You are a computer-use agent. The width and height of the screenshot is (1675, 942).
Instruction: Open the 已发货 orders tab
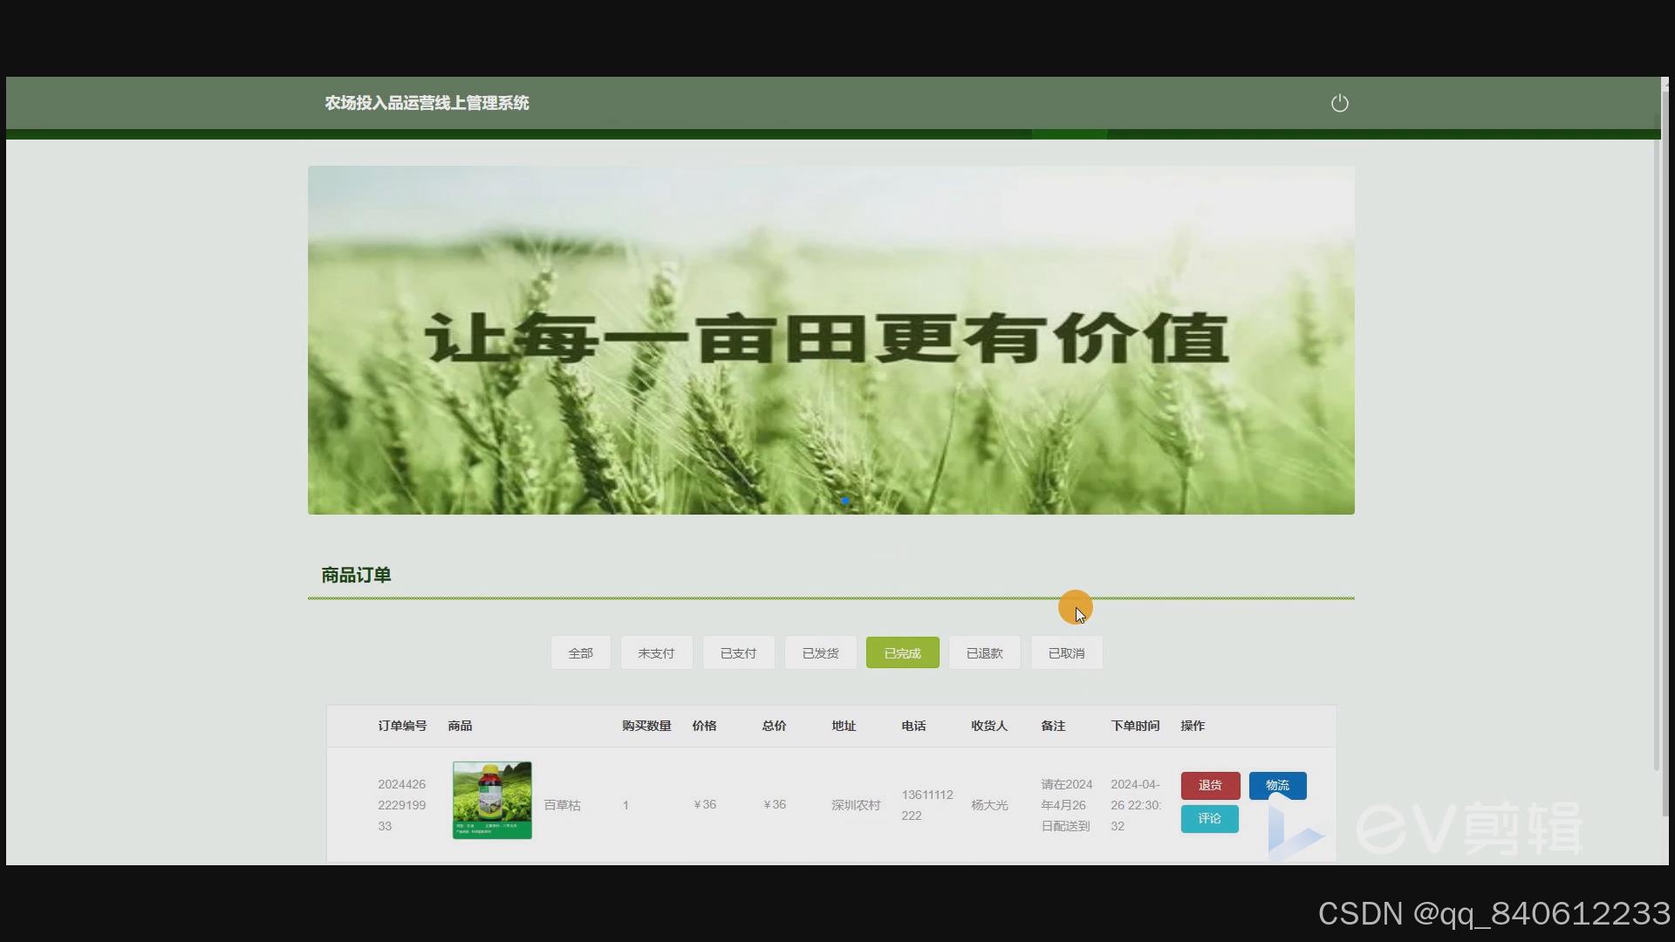pos(820,653)
